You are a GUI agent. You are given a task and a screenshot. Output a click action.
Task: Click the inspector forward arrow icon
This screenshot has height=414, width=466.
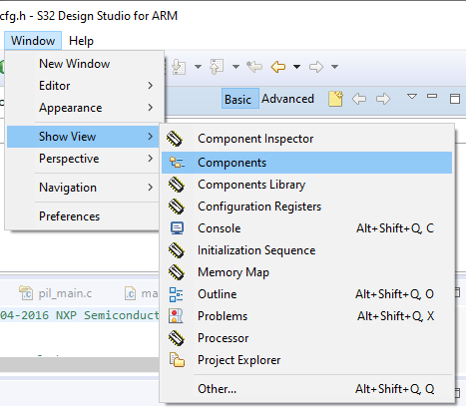[383, 99]
